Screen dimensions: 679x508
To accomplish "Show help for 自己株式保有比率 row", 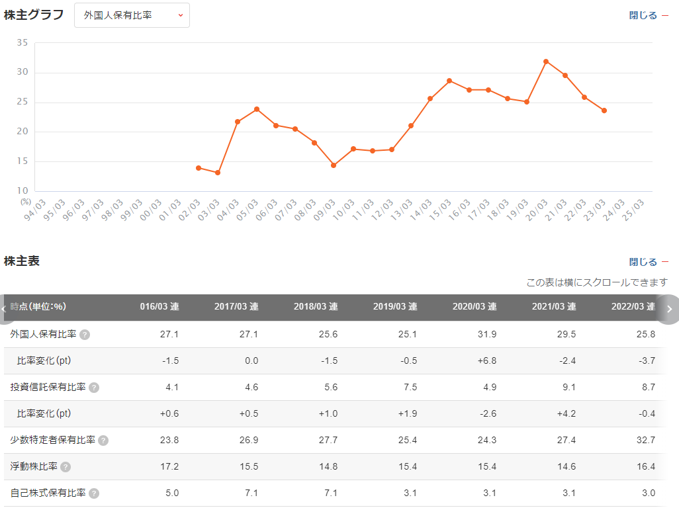I will [94, 493].
